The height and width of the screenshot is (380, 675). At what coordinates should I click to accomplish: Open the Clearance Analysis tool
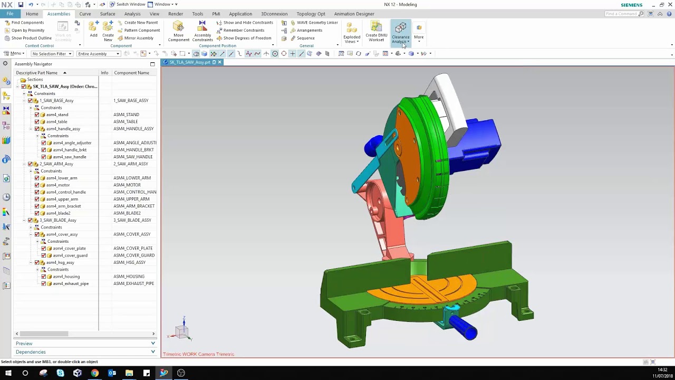point(401,32)
